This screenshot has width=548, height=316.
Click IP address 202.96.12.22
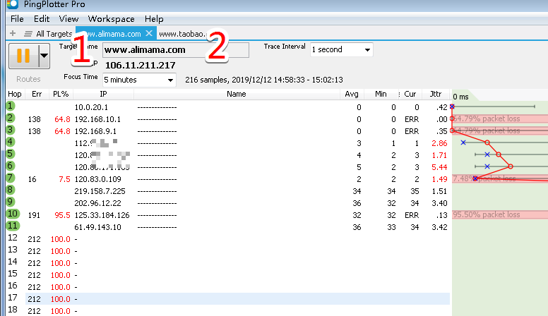pyautogui.click(x=98, y=203)
